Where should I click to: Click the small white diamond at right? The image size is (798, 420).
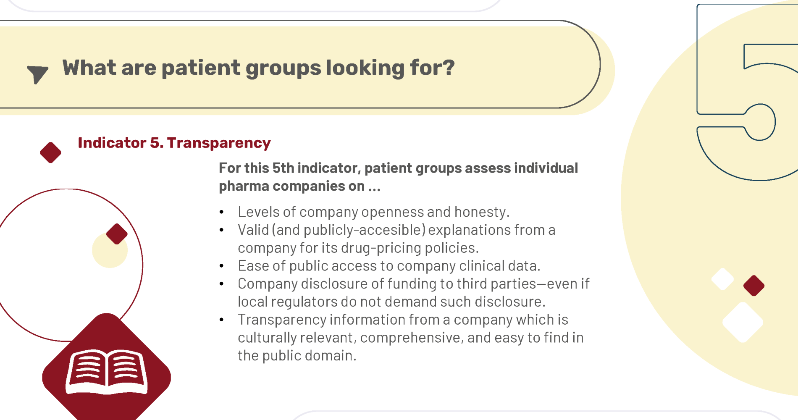click(723, 279)
